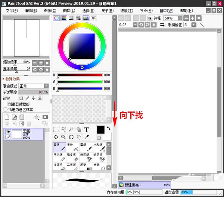Toggle the color mixer panel

78,18
